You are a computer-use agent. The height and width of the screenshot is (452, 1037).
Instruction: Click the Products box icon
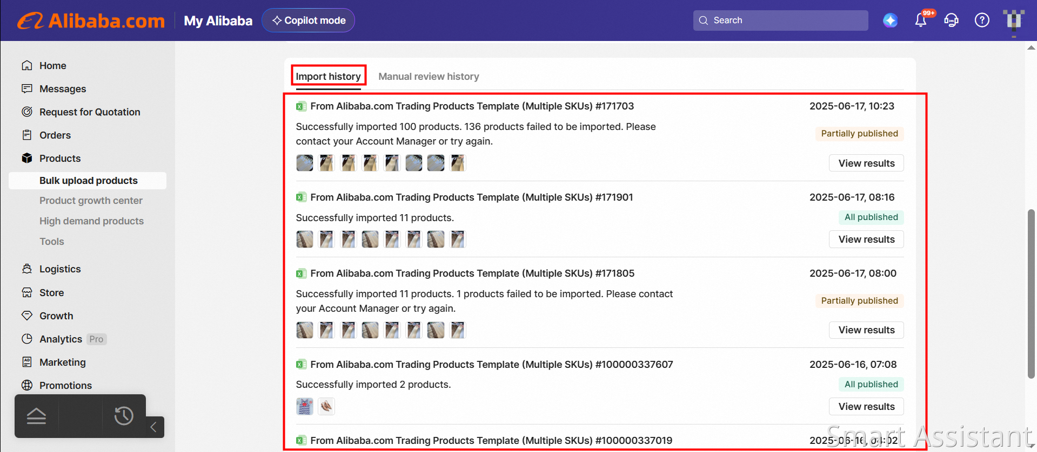pos(27,158)
